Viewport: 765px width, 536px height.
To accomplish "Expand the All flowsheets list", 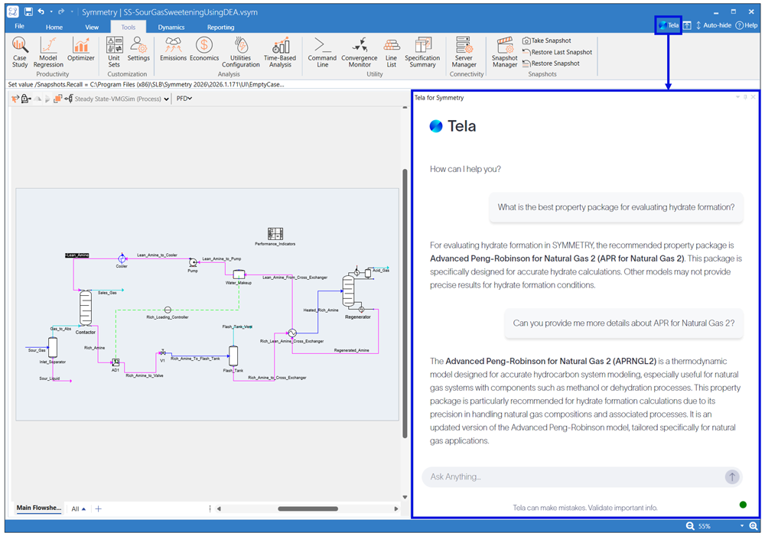I will 78,508.
